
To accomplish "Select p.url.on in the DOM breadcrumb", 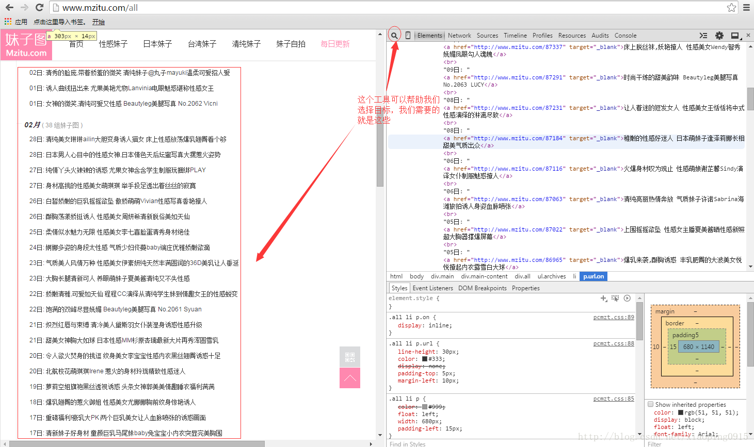I will click(x=593, y=276).
